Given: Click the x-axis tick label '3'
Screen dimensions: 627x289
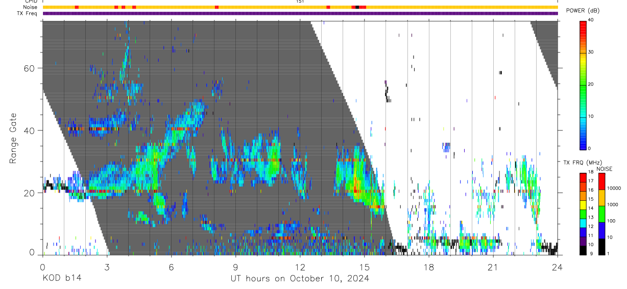Looking at the screenshot, I should [x=107, y=267].
